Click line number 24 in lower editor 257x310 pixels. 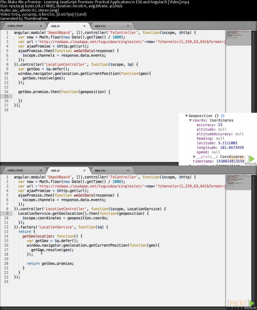point(6,282)
